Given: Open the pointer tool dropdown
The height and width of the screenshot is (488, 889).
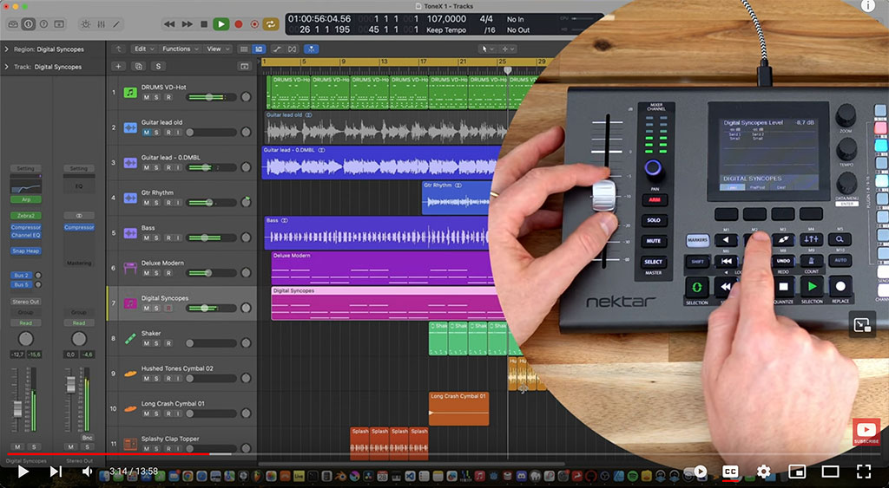Looking at the screenshot, I should pyautogui.click(x=486, y=49).
